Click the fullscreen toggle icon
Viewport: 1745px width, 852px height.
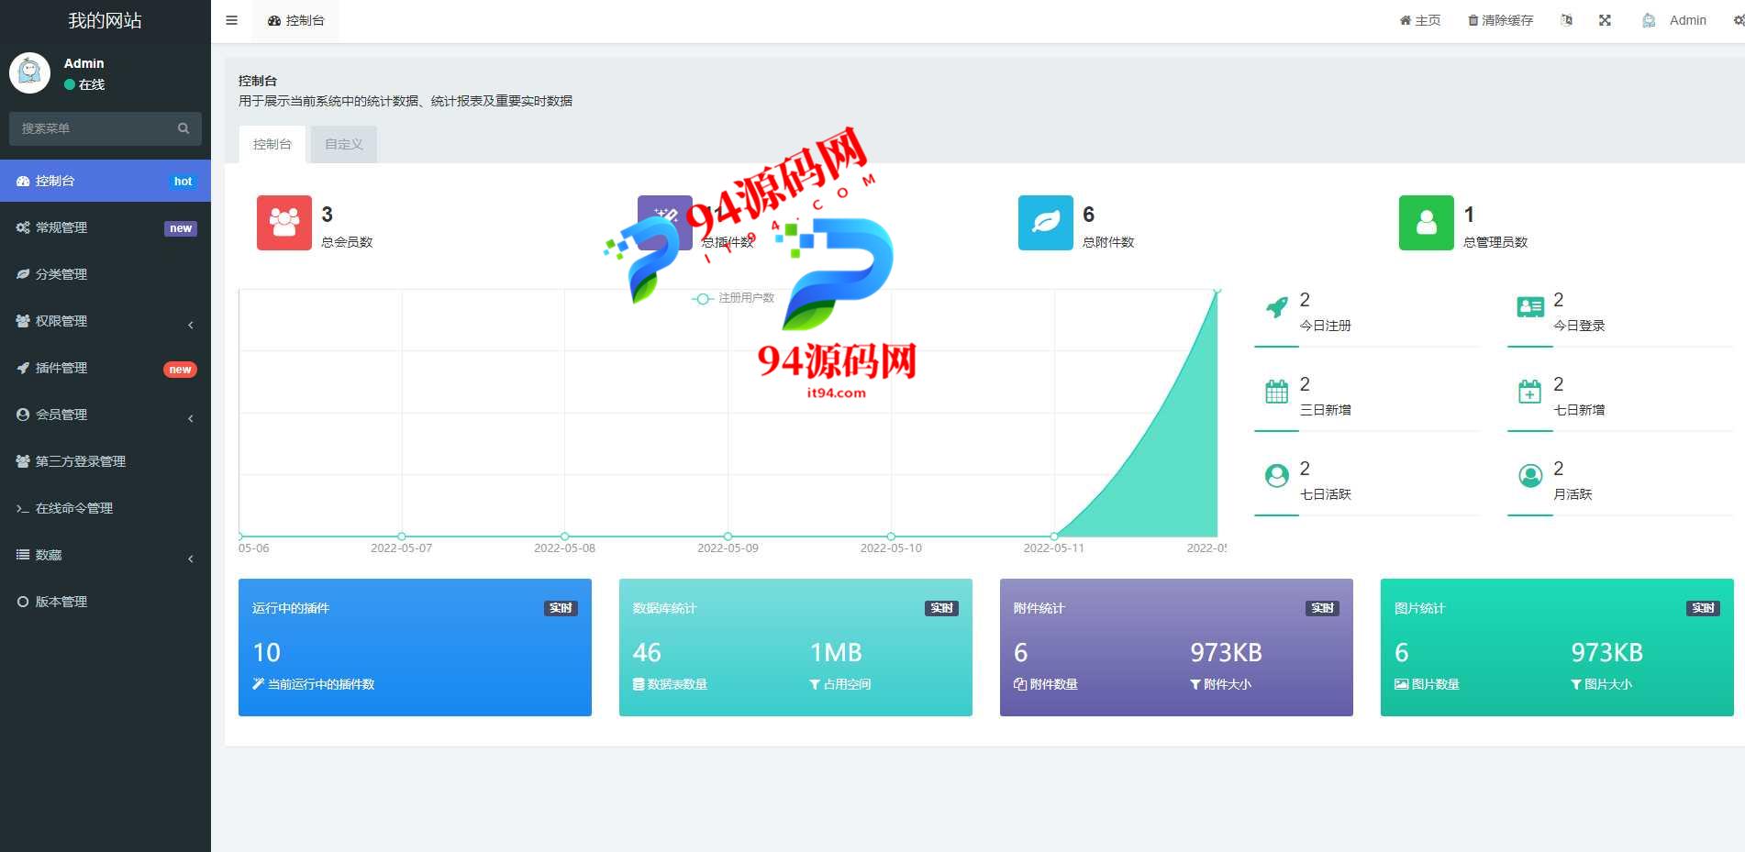(1605, 20)
